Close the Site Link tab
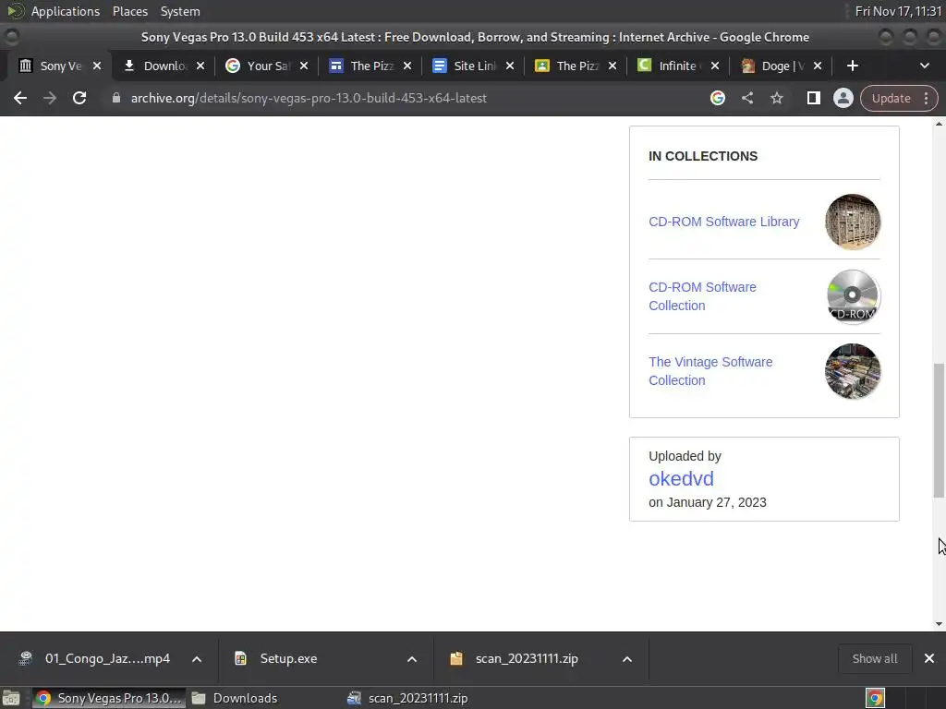Screen dimensions: 946x709 510,66
